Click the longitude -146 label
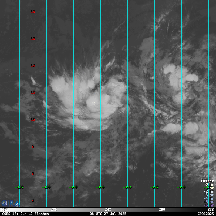The image size is (216, 216). [100, 187]
